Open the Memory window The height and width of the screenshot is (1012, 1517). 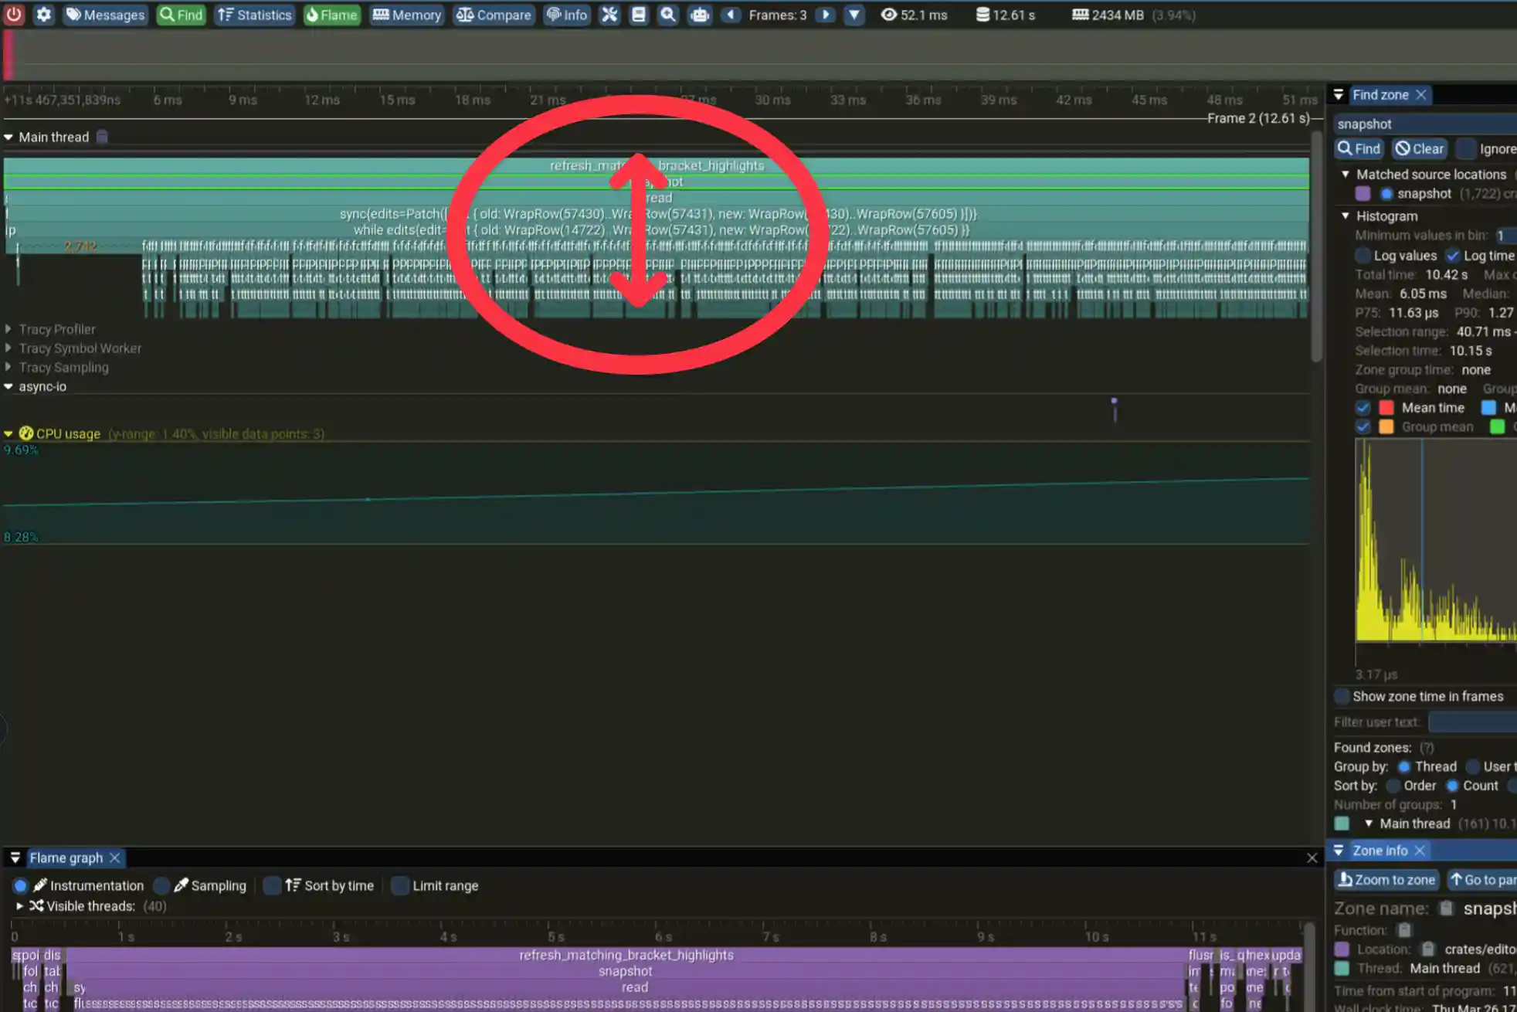407,15
